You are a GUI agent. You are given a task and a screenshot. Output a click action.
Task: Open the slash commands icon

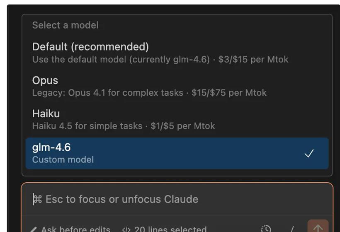[292, 229]
